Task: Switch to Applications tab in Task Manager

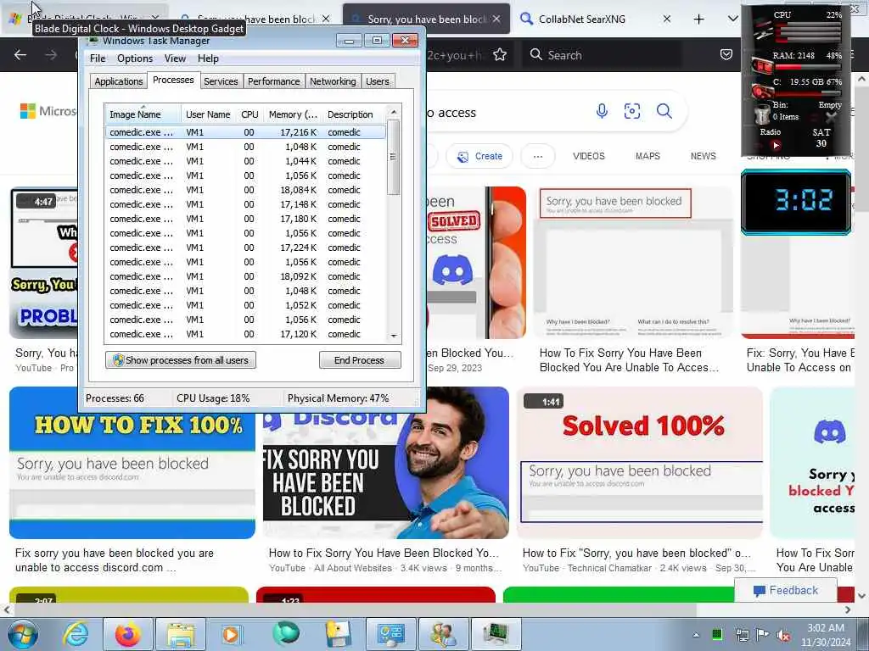Action: tap(119, 81)
